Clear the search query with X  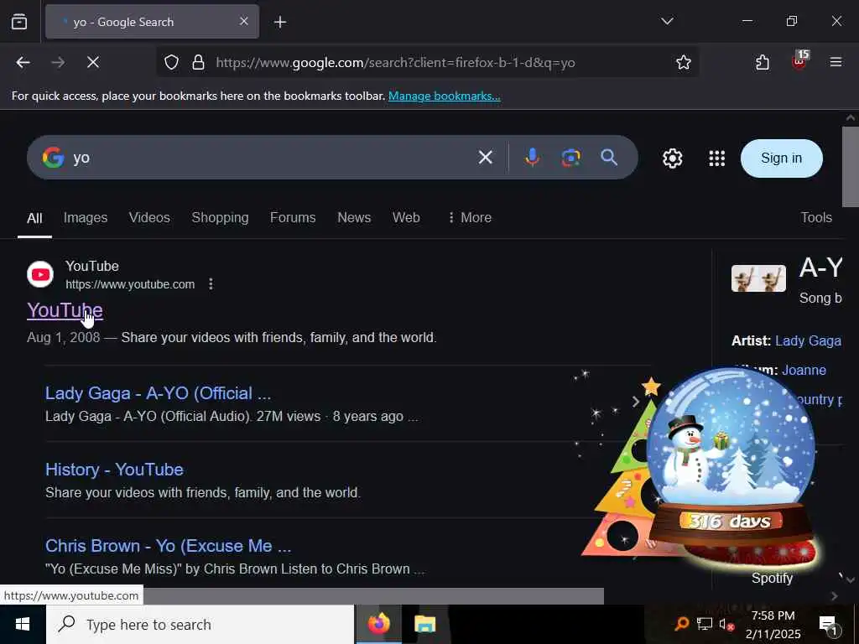pos(486,158)
